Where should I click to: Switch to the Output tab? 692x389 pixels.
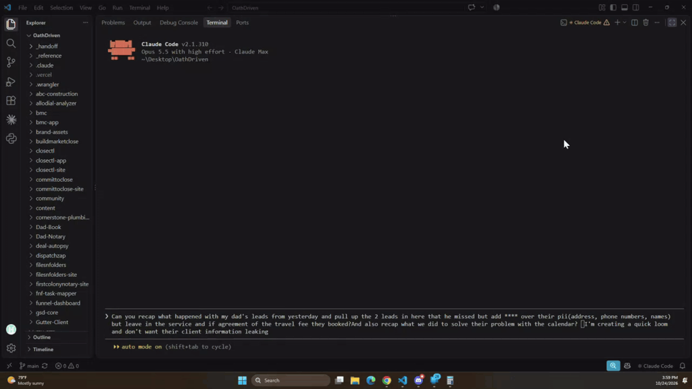coord(142,22)
